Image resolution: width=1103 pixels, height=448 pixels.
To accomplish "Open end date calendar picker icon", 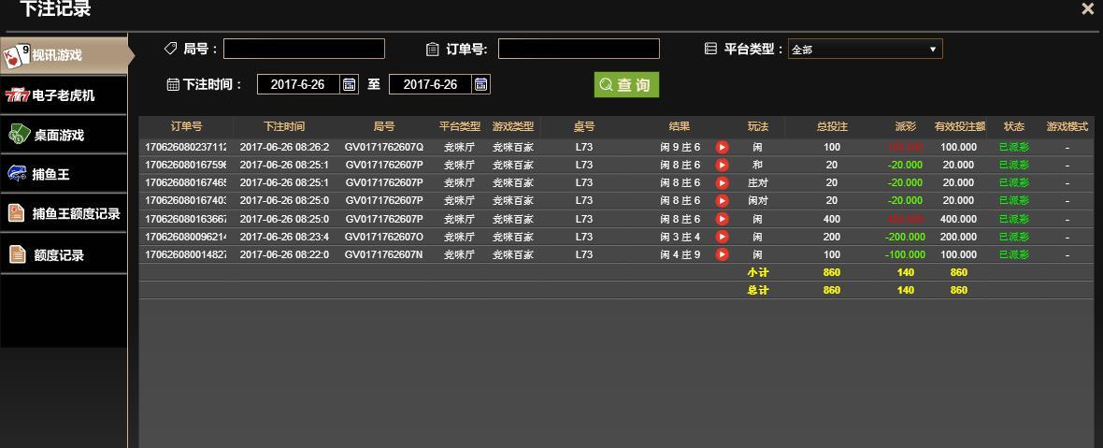I will (x=480, y=84).
